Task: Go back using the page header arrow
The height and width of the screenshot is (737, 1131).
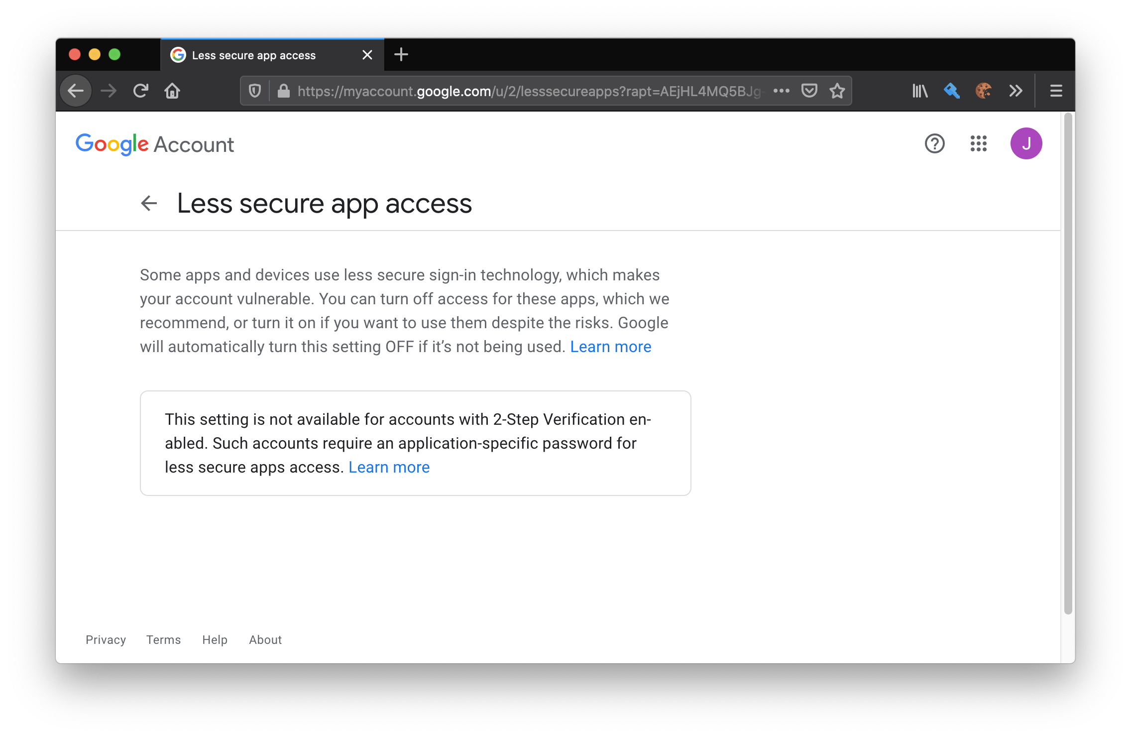Action: tap(149, 204)
